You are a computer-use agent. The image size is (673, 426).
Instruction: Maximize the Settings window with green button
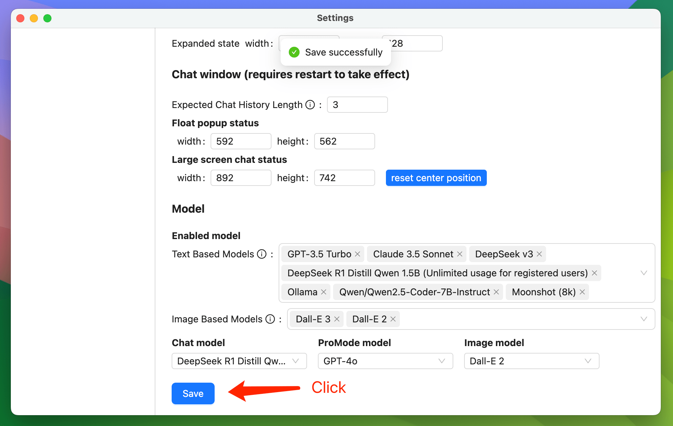[47, 18]
